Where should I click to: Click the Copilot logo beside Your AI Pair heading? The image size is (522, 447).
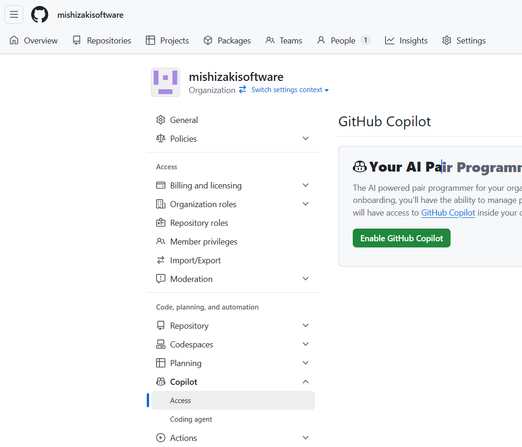click(x=360, y=166)
